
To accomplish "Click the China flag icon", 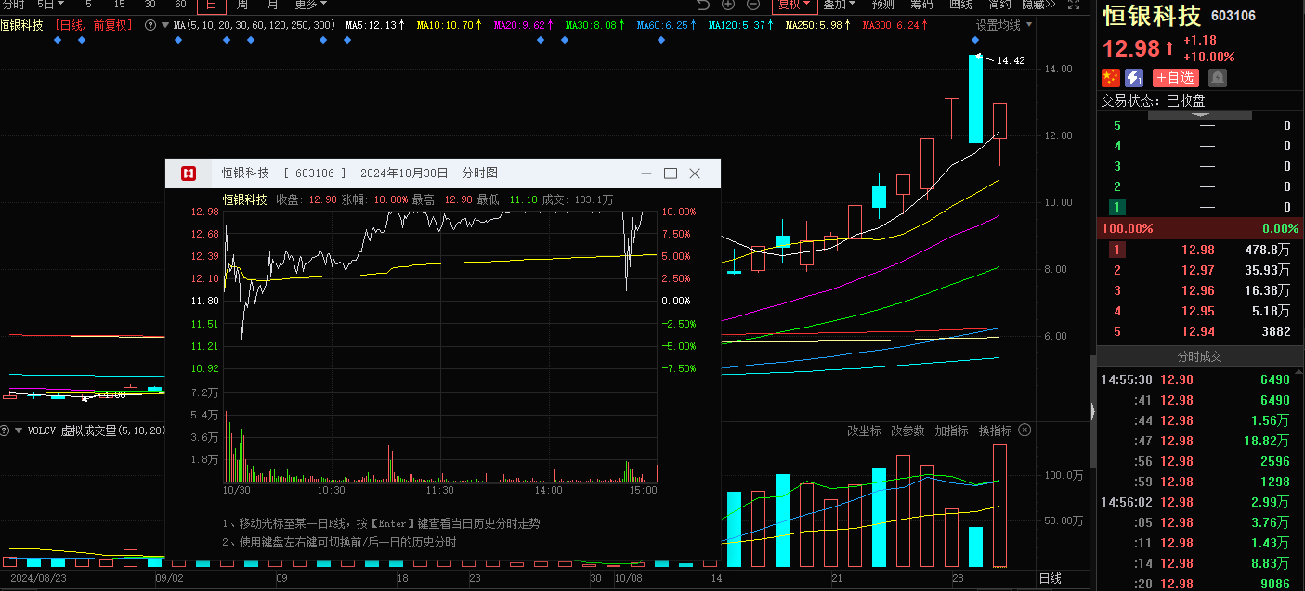I will click(x=1111, y=78).
